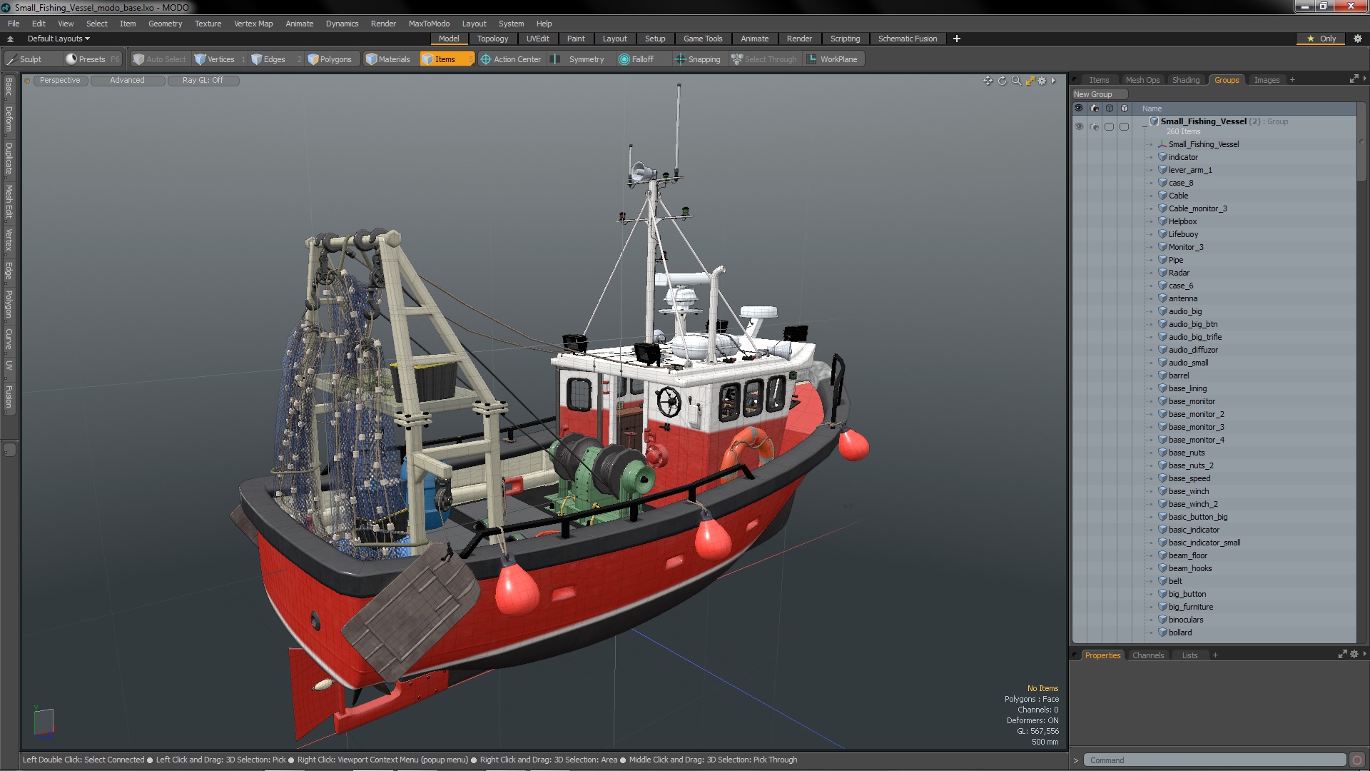Select the binoculars item in the list

pos(1185,620)
